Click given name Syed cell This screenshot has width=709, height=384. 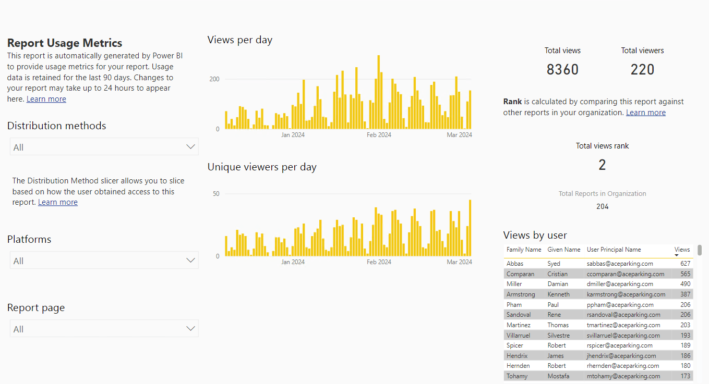point(554,264)
